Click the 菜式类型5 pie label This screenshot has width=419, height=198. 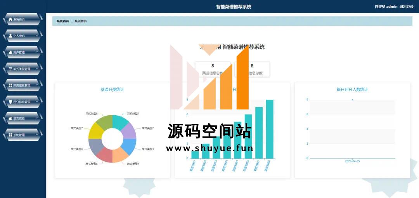(x=92, y=164)
